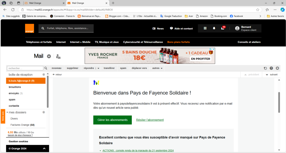Open the apps grid menu icon
Image resolution: width=286 pixels, height=153 pixels.
click(205, 28)
